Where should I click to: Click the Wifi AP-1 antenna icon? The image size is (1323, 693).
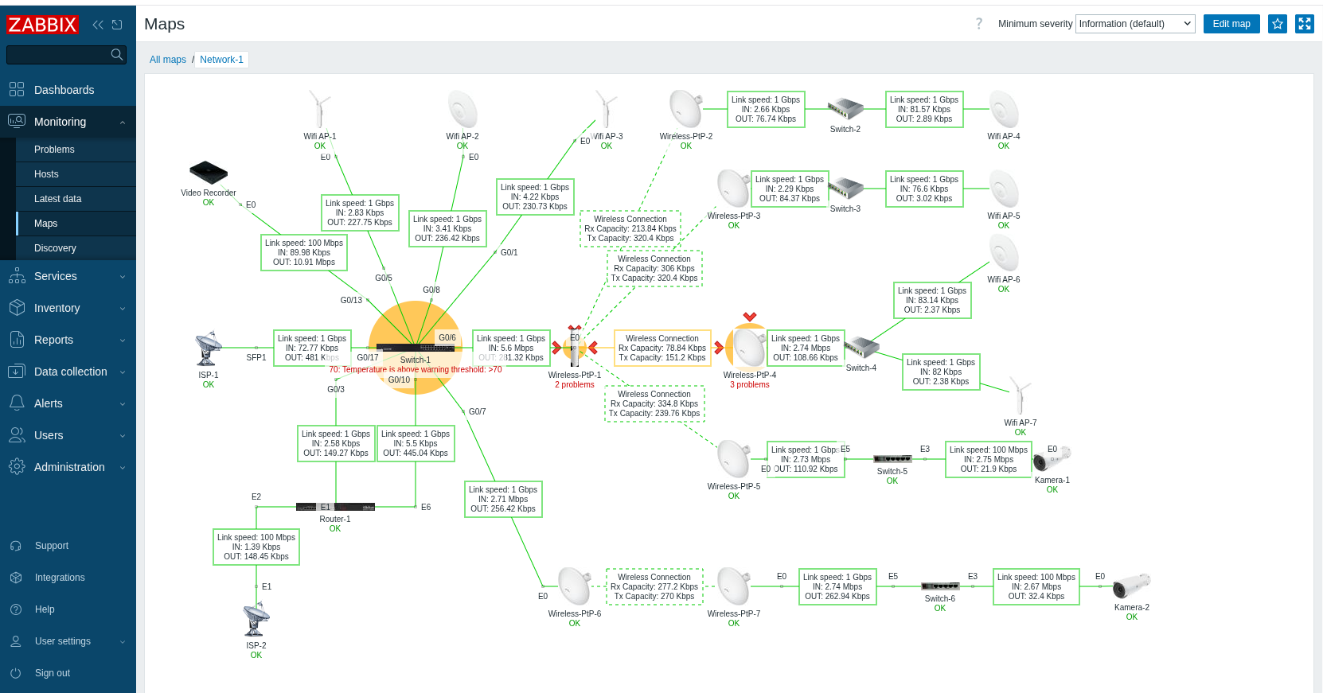(x=319, y=110)
